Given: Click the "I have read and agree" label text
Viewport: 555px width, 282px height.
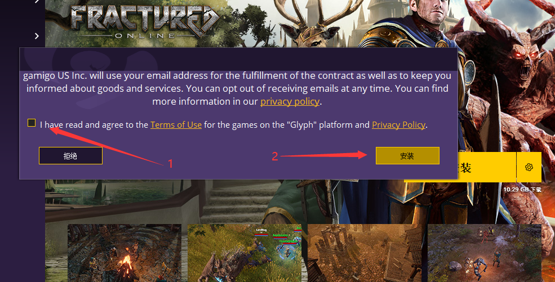Looking at the screenshot, I should point(94,125).
